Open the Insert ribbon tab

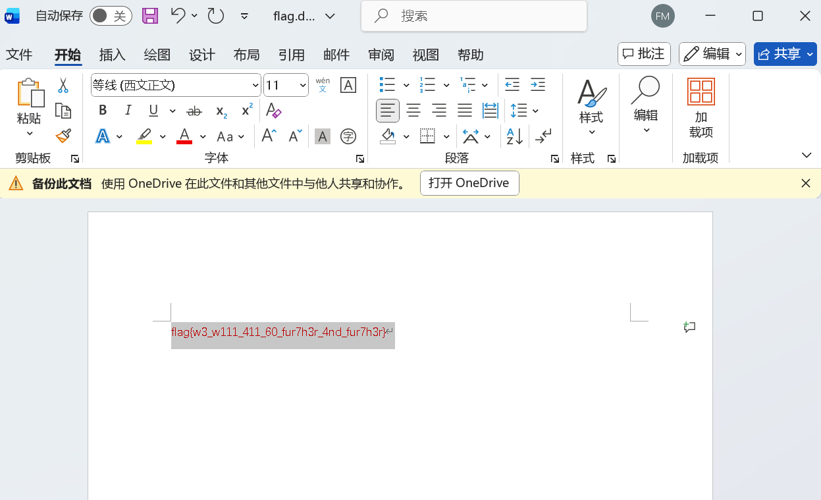point(112,55)
